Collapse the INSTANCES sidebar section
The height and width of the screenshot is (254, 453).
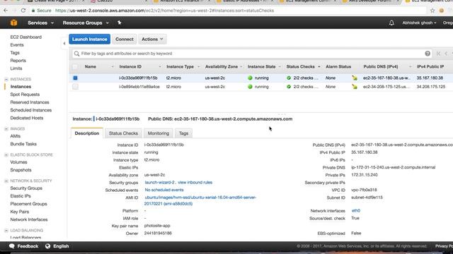(6, 79)
